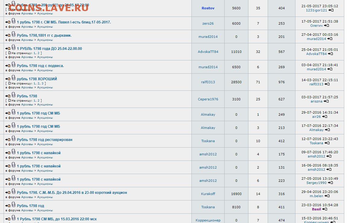This screenshot has height=223, width=347.
Task: Open author profile Коррекционер in author column
Action: tap(208, 220)
